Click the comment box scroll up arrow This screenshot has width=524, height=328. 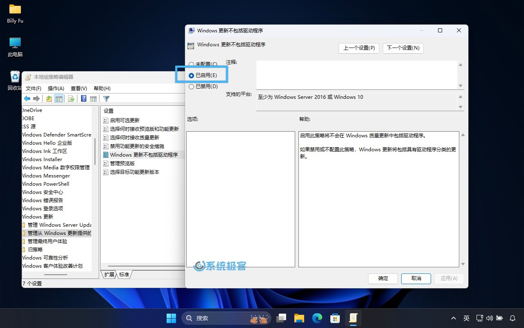(x=461, y=65)
